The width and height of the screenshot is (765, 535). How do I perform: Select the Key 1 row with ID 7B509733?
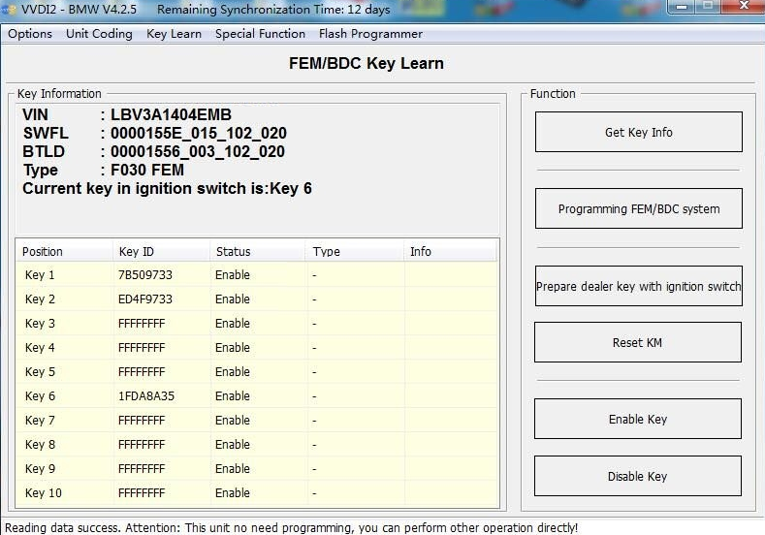(x=145, y=275)
